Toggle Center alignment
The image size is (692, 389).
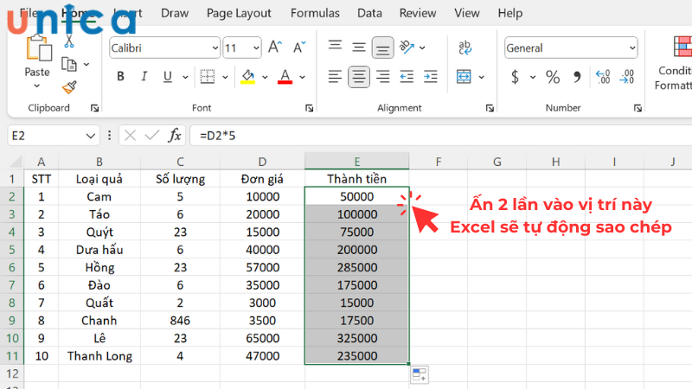(359, 77)
